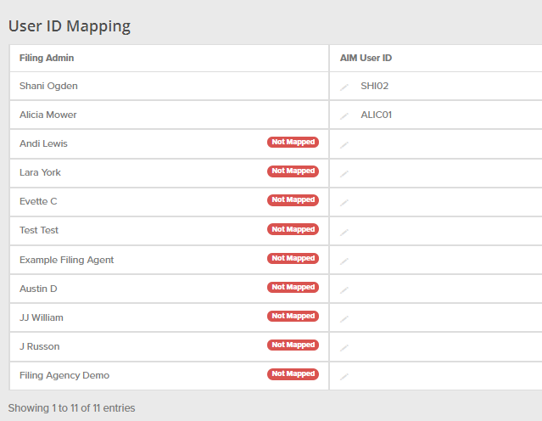Sort by Filing Admin column header
This screenshot has width=542, height=421.
(47, 58)
